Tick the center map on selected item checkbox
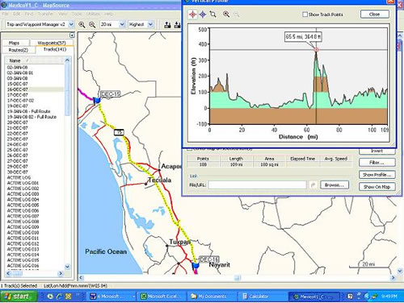The height and width of the screenshot is (303, 404). click(189, 148)
